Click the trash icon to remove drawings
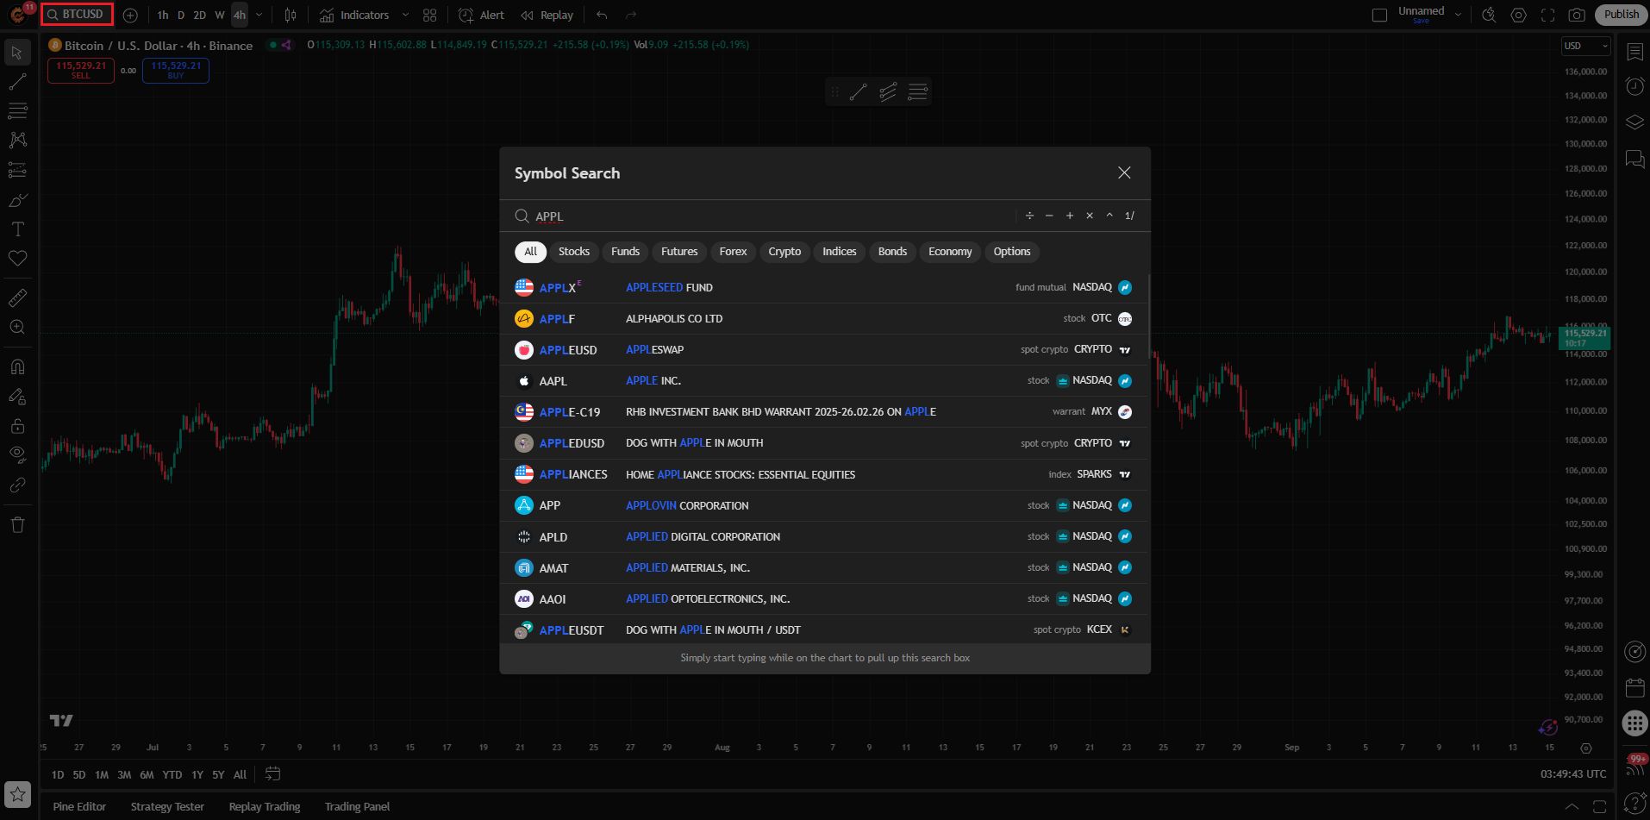 pyautogui.click(x=17, y=524)
